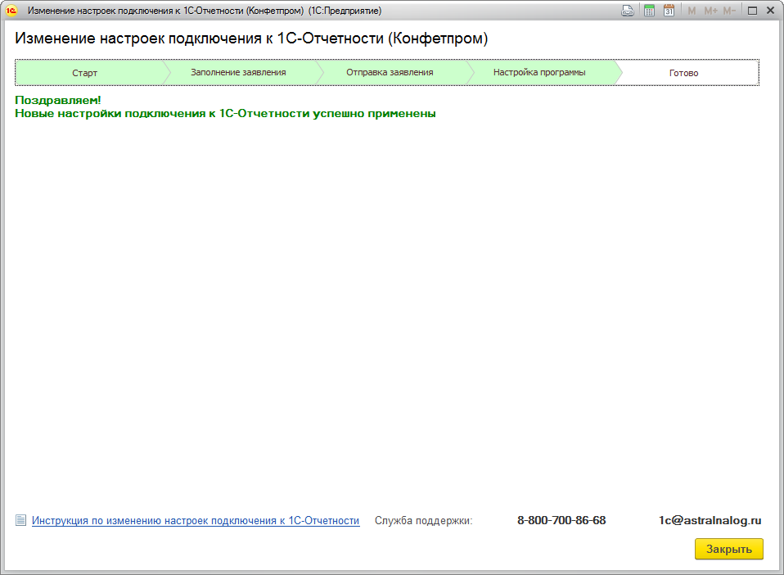The width and height of the screenshot is (784, 575).
Task: Click the Поздравляем! message
Action: tap(58, 100)
